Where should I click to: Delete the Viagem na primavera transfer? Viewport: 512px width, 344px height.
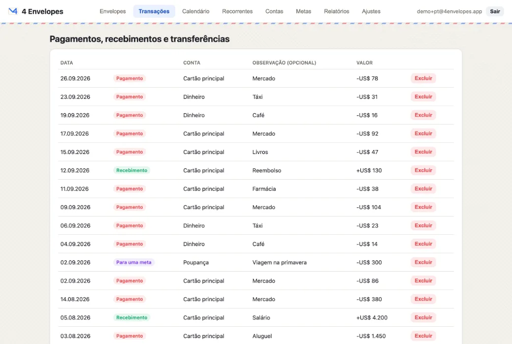(423, 262)
